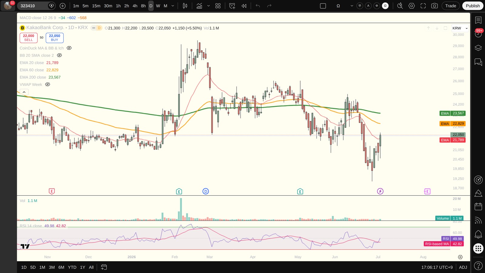Select the circled 무 layout toggle
485x273 pixels.
pos(360,6)
